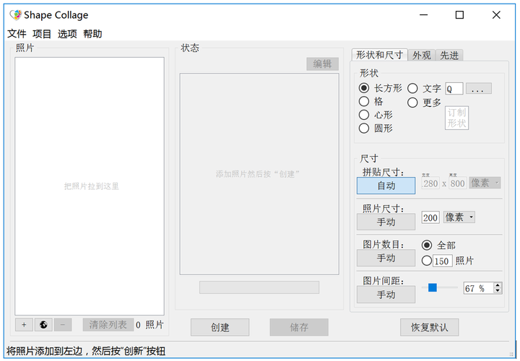
Task: Click the 编辑 button in status panel
Action: pyautogui.click(x=322, y=64)
